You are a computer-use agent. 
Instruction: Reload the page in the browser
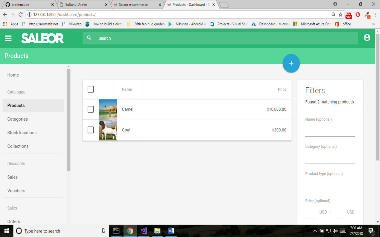21,15
